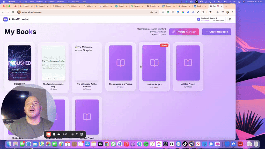
Task: Click the Chrome profile avatar
Action: 228,12
